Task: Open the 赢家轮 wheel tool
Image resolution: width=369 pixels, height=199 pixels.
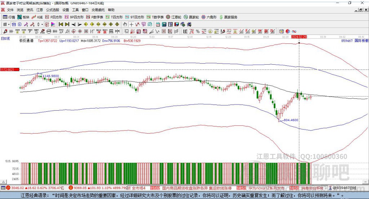Action: 191,17
